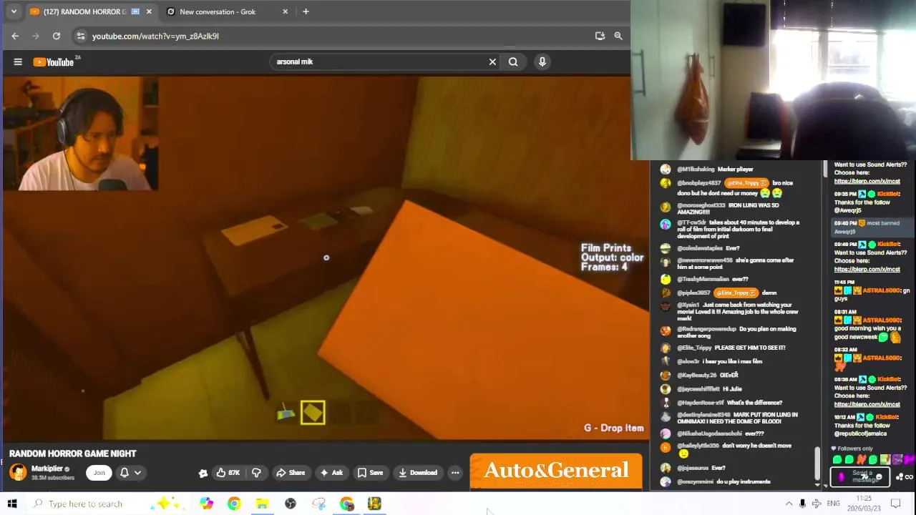Dislike the video

256,473
